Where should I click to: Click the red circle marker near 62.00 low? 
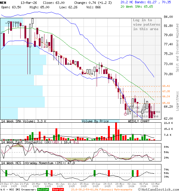point(125,114)
